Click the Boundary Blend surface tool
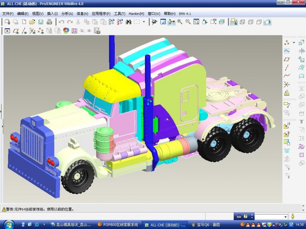 (301, 68)
